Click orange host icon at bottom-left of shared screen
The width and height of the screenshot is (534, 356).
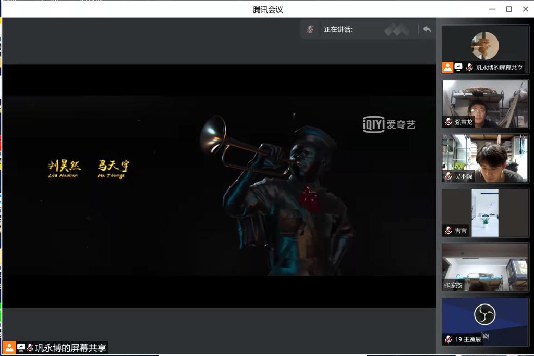9,348
